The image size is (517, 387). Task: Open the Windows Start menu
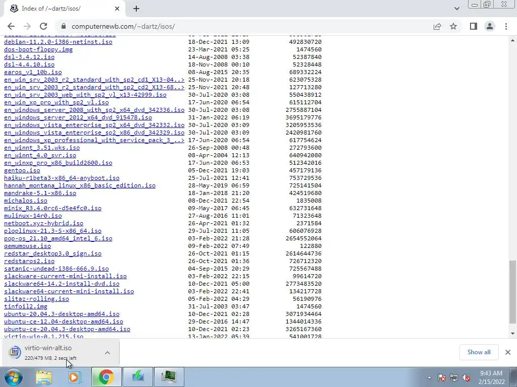click(x=13, y=377)
